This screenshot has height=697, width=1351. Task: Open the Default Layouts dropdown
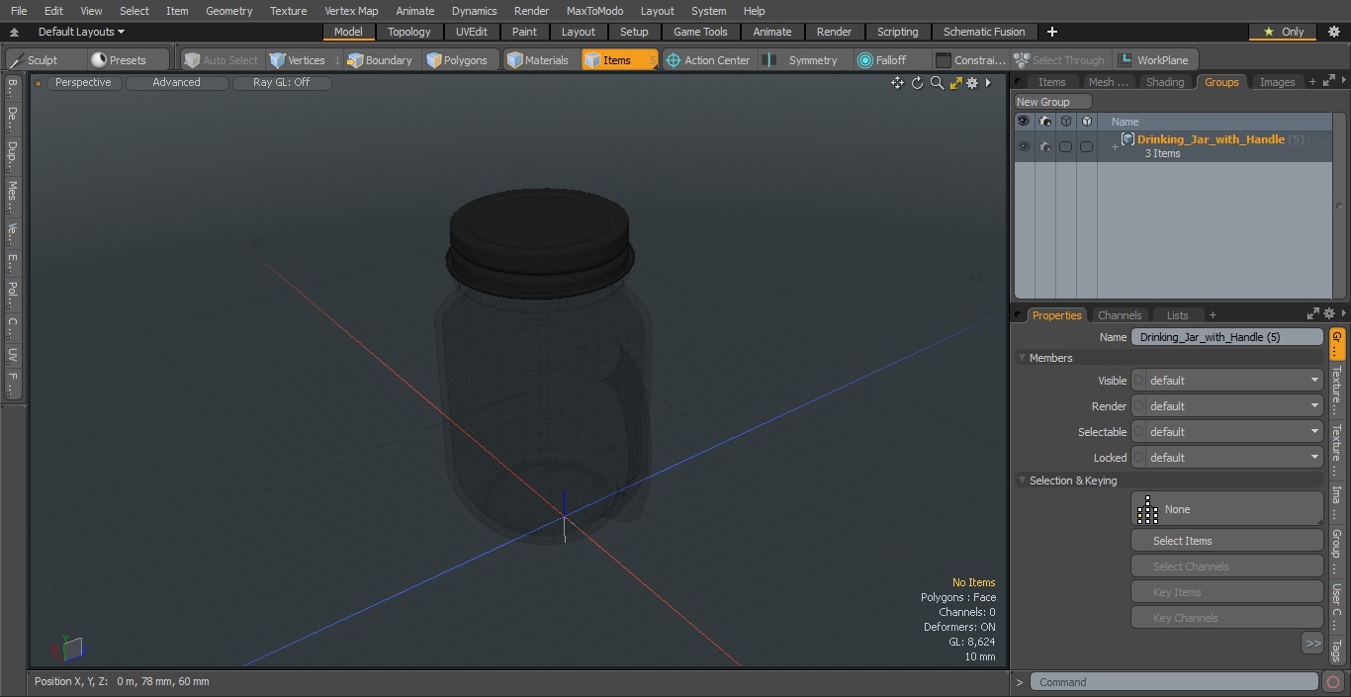tap(81, 32)
